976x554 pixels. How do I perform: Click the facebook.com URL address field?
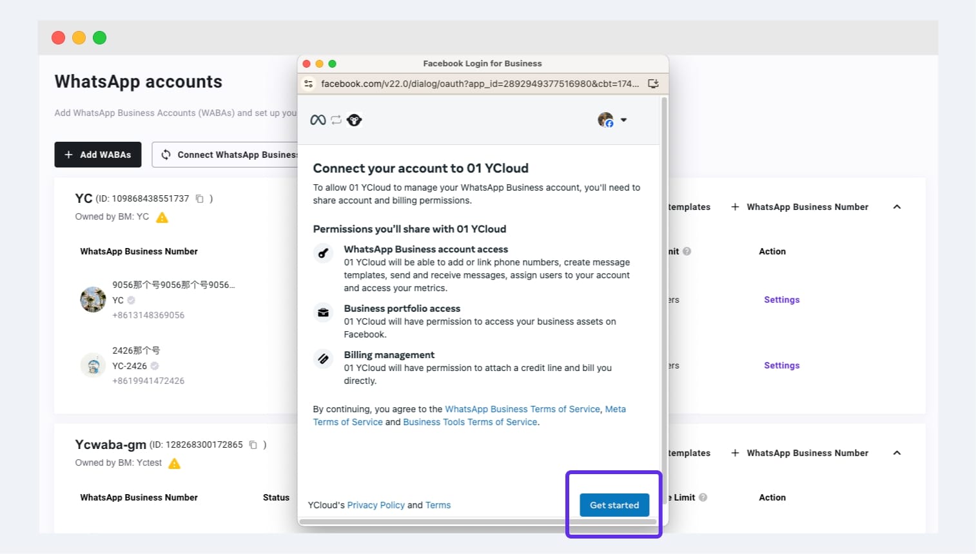point(480,84)
